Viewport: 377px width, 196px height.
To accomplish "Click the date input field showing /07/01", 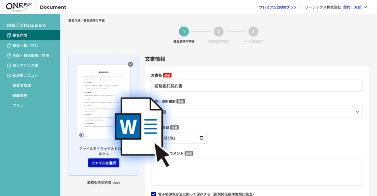I will (x=179, y=138).
